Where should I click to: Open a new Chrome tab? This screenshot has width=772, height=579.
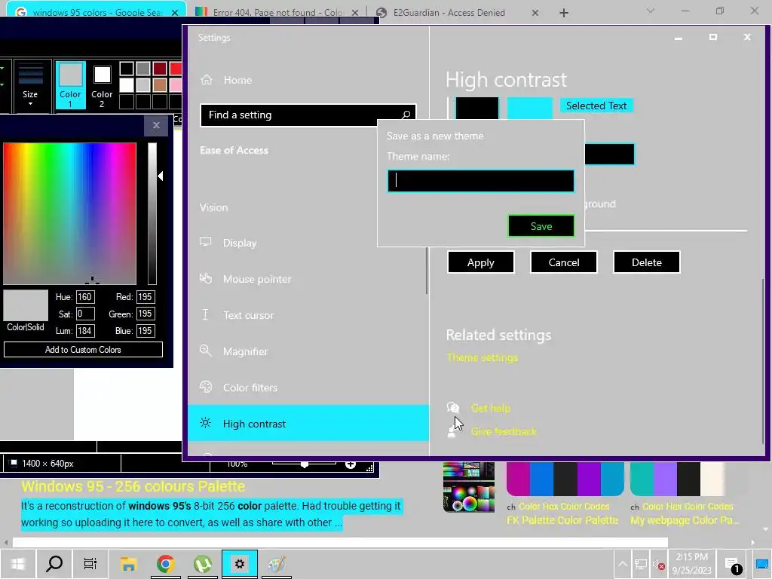pyautogui.click(x=564, y=13)
